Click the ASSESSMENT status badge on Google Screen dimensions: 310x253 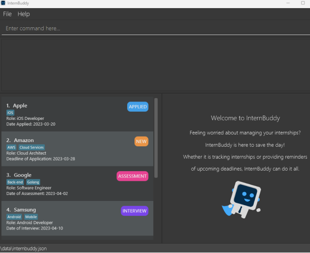[132, 176]
